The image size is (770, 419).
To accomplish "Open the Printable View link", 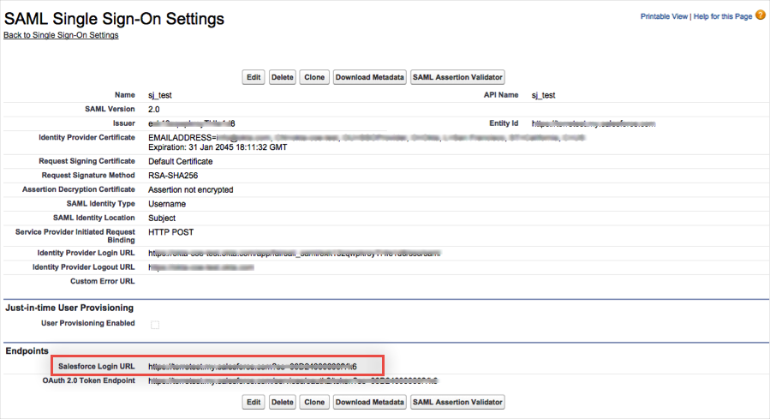I will click(665, 16).
